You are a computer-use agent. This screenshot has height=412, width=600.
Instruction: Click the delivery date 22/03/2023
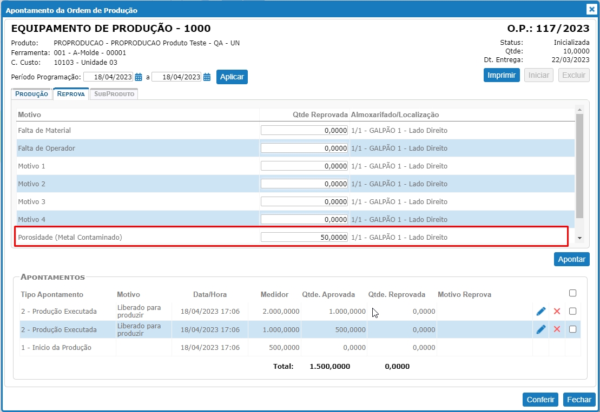571,59
